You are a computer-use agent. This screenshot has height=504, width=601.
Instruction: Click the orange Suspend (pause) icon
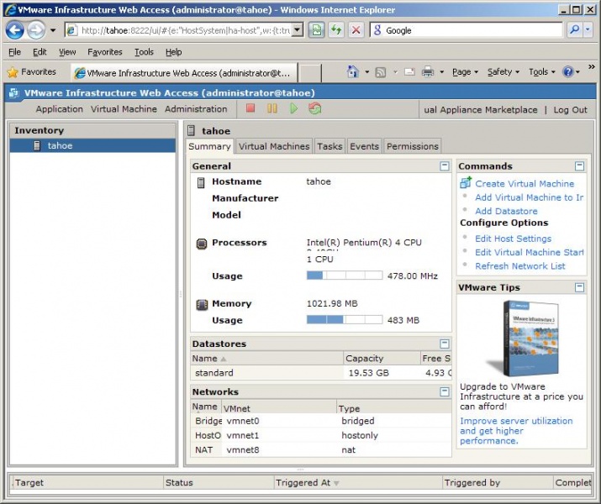(272, 108)
